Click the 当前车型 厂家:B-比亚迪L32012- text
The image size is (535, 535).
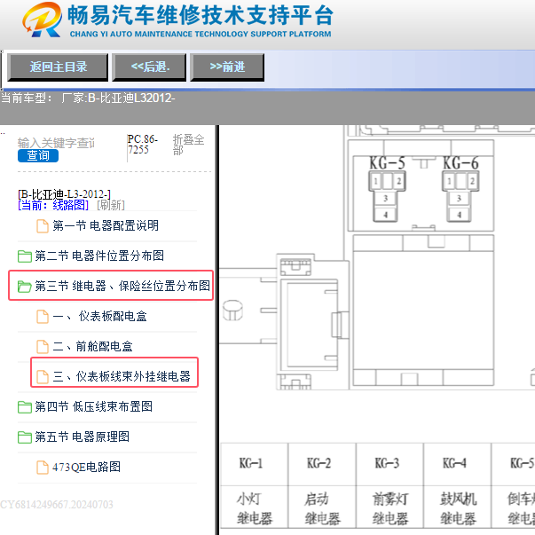pos(88,98)
